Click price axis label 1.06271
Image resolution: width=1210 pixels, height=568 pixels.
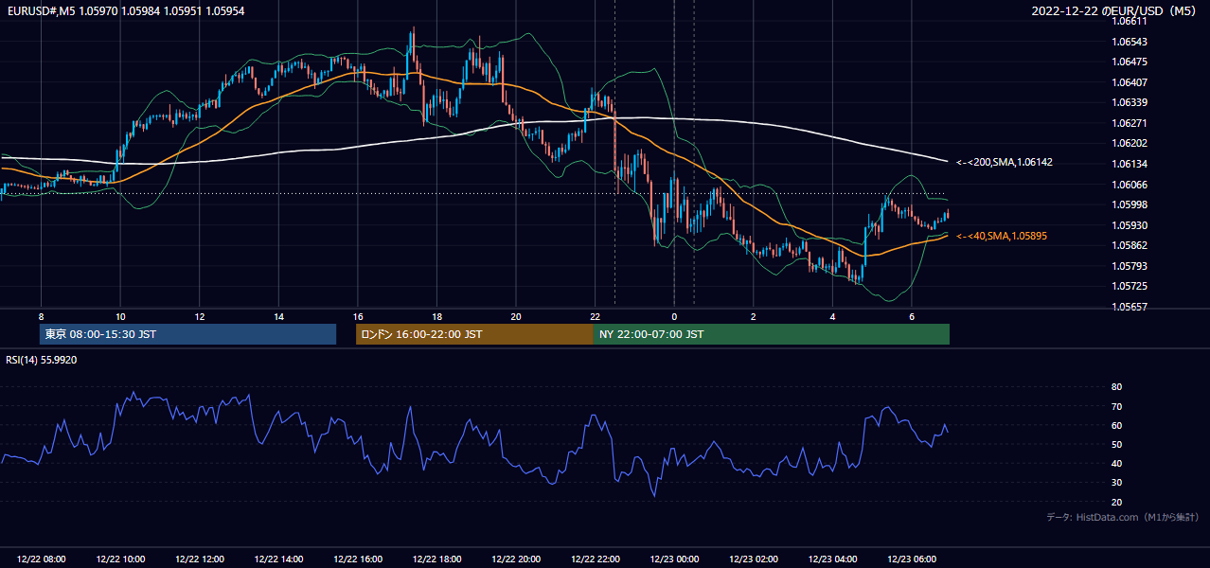click(1130, 123)
